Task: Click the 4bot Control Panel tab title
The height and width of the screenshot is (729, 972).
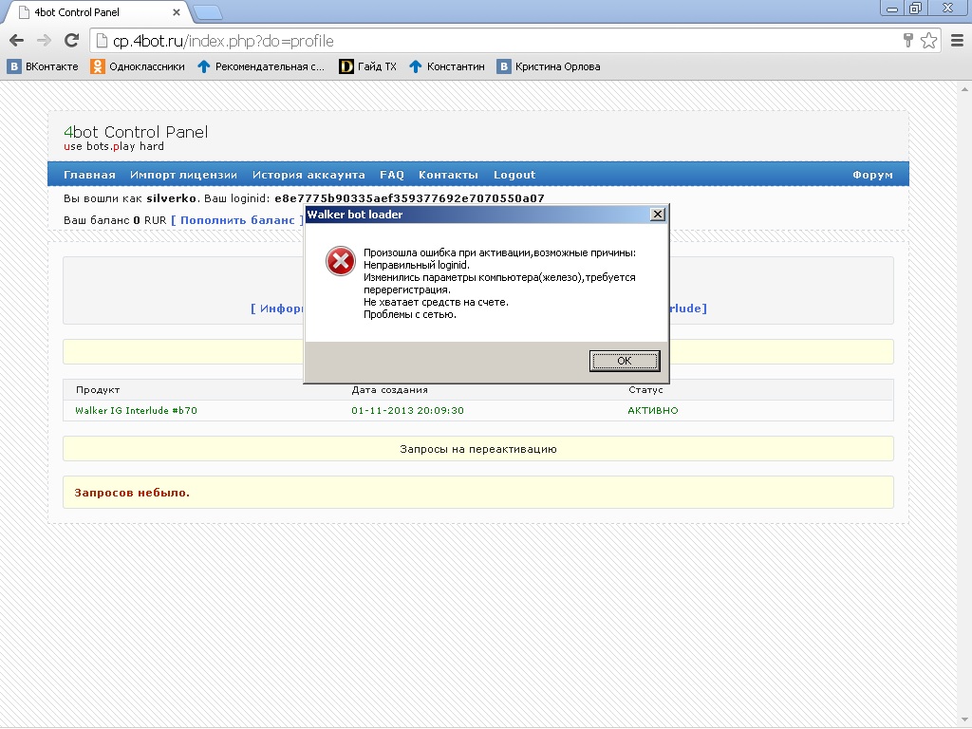Action: (x=77, y=12)
